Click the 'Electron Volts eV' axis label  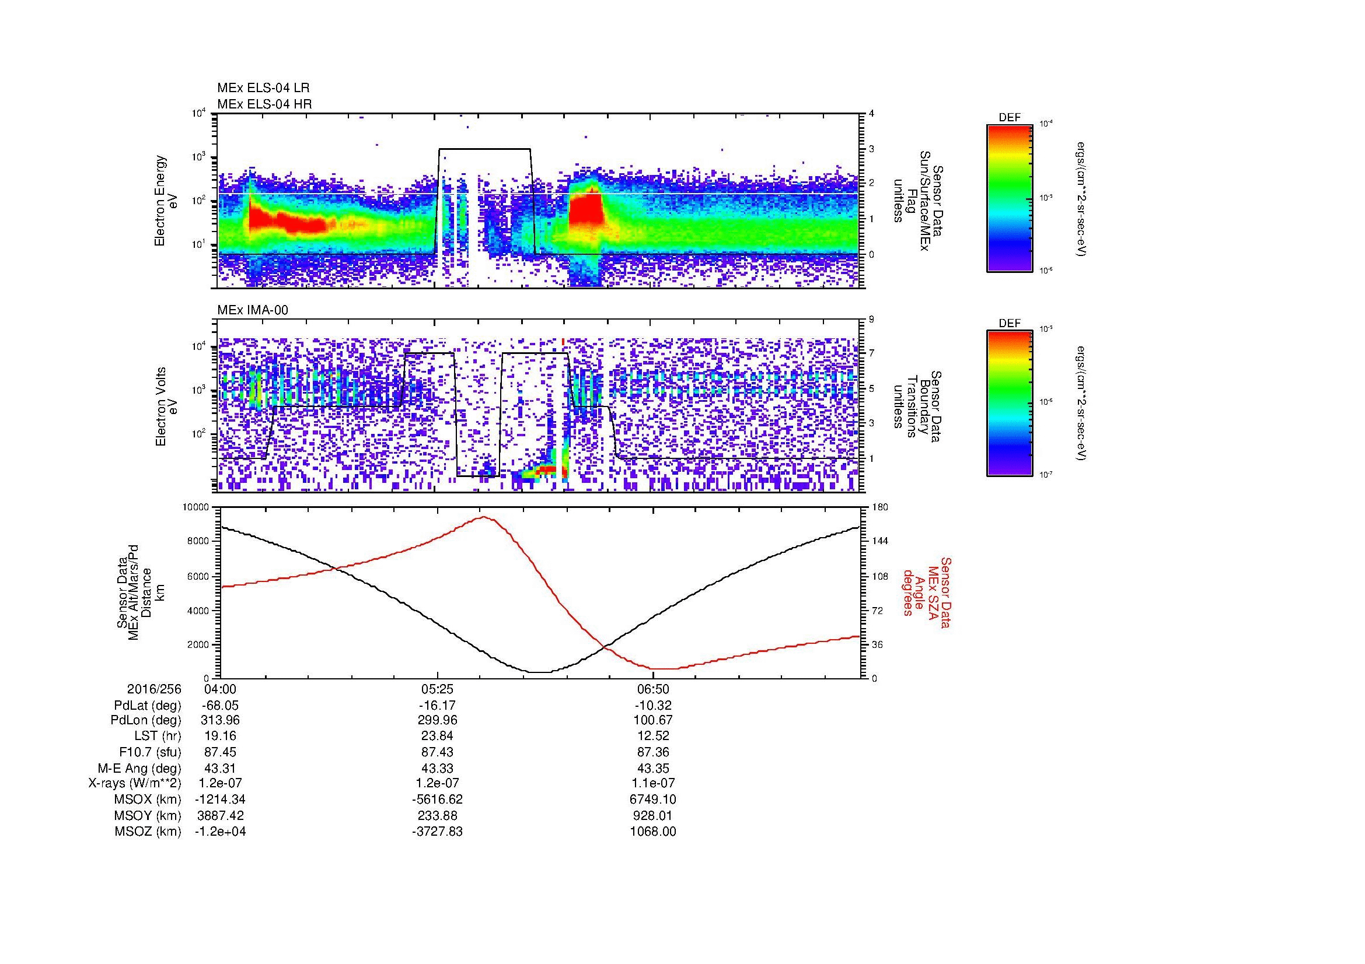[166, 407]
